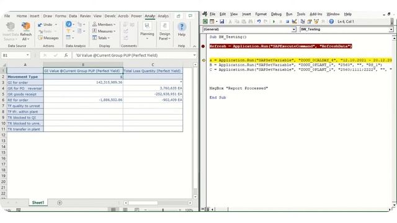Click the Measures icon in the Display group

point(94,31)
